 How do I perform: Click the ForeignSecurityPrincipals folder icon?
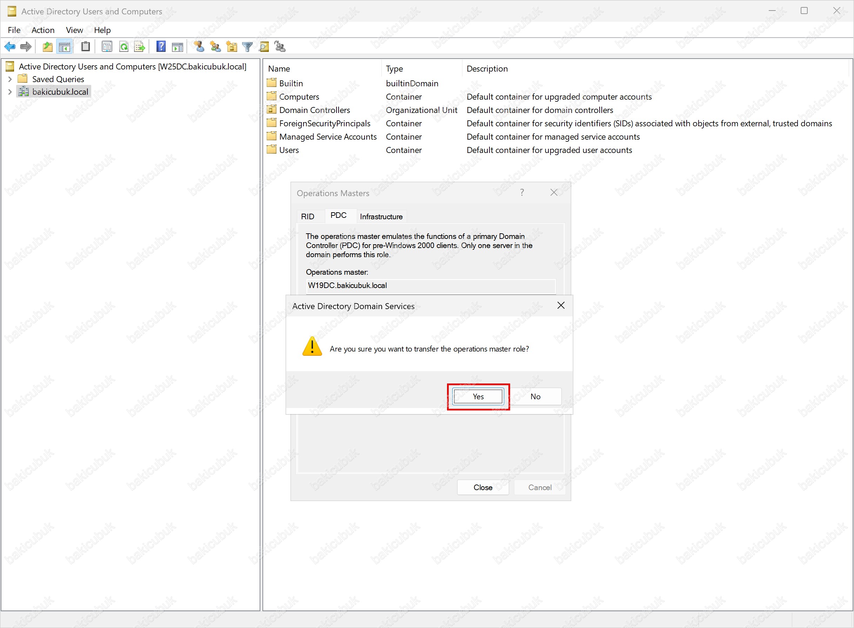[x=271, y=123]
